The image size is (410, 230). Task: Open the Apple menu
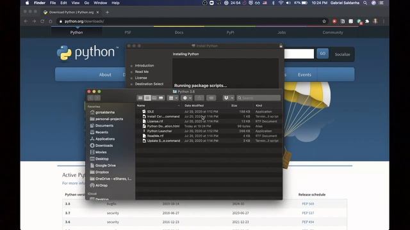point(28,3)
